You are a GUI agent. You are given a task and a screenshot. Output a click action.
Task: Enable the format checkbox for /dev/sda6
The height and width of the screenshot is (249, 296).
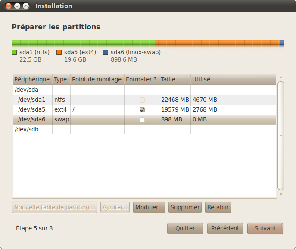pos(142,120)
